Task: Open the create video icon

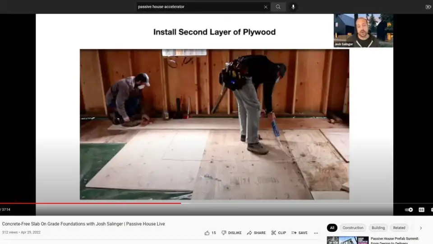Action: (428, 7)
